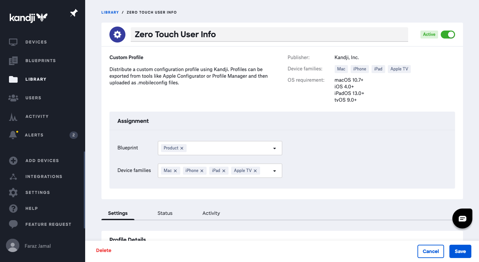Open Integrations via its nodes icon
The image size is (479, 262).
pos(13,177)
